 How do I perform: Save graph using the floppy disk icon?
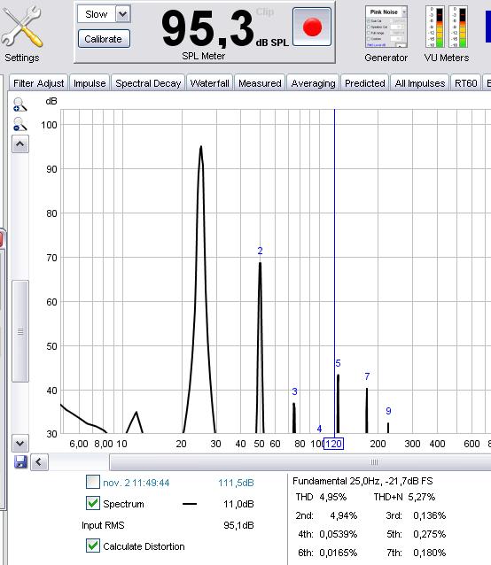[x=20, y=461]
